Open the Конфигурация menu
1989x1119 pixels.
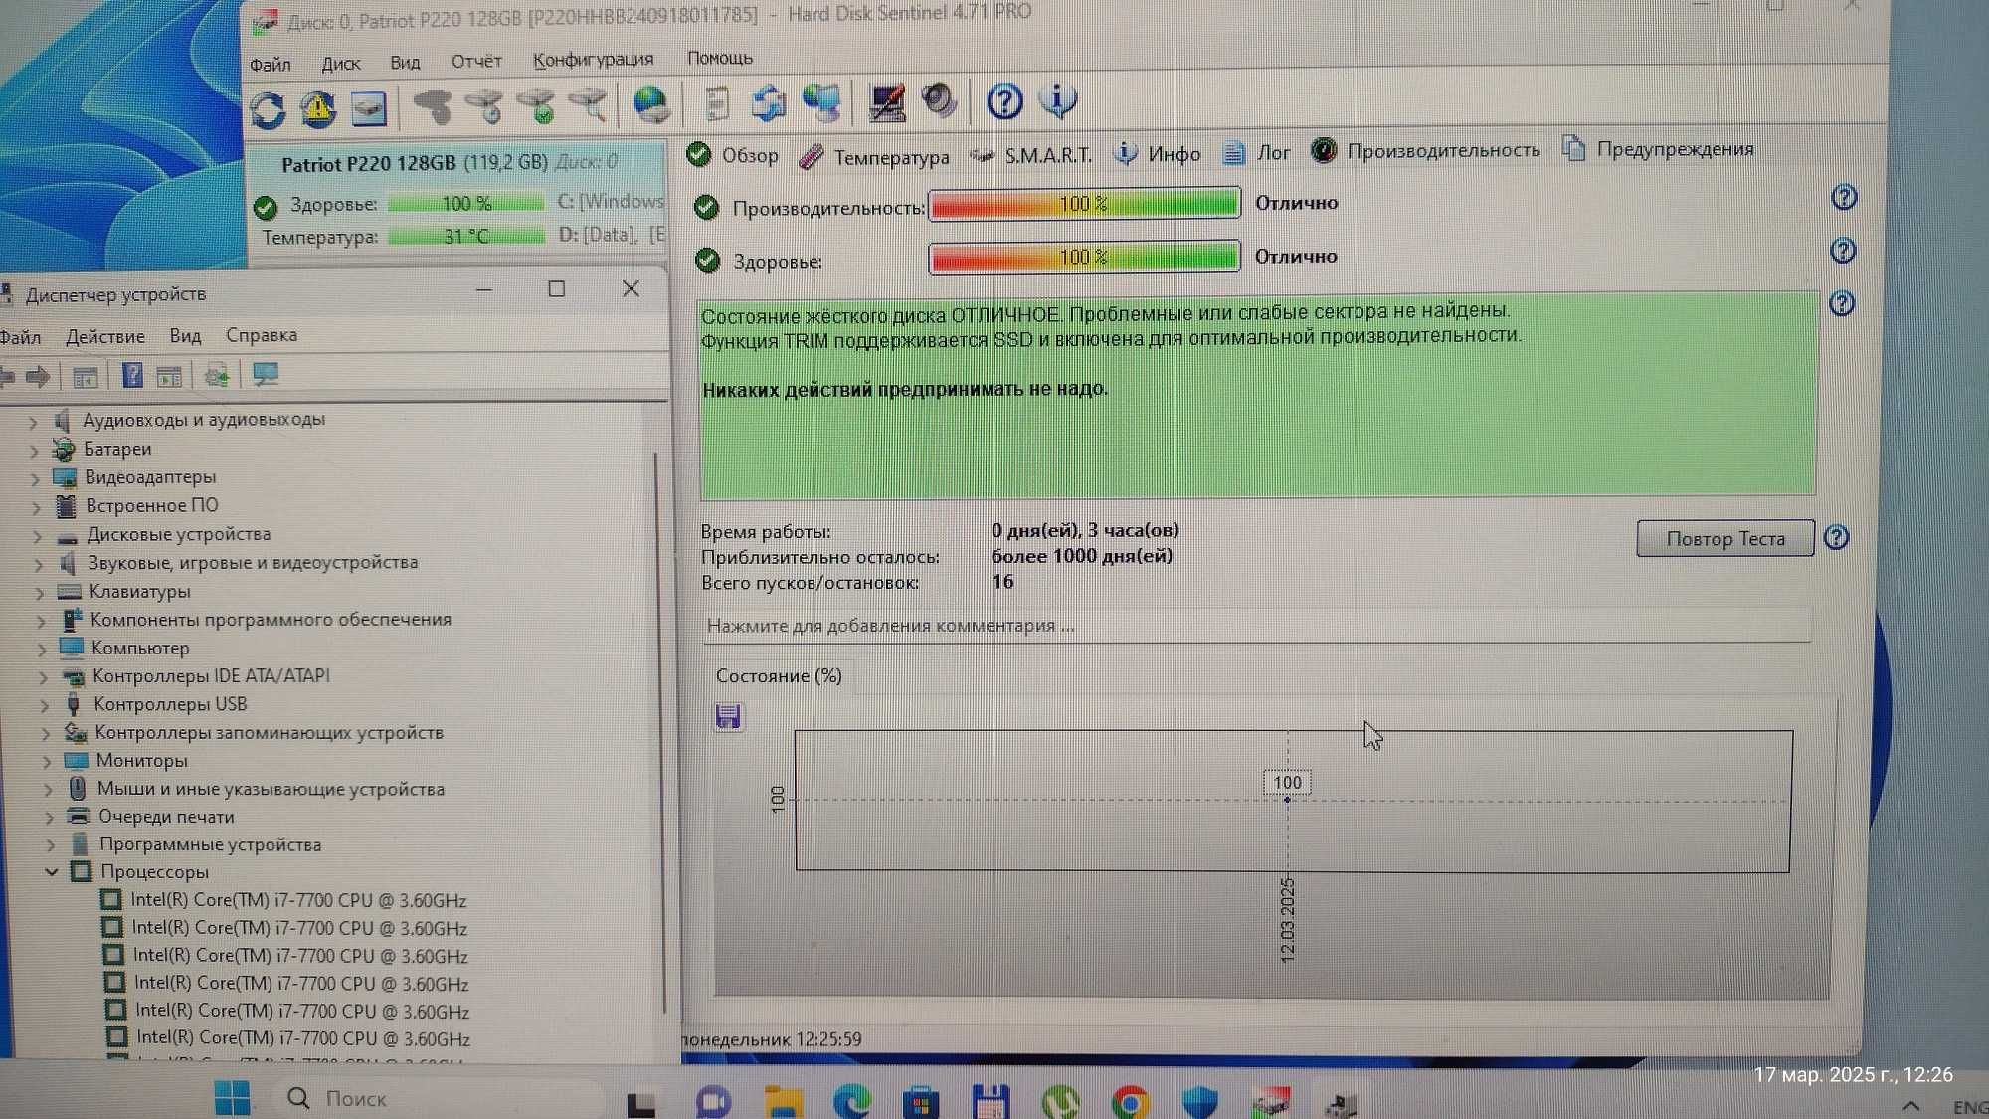[x=593, y=60]
